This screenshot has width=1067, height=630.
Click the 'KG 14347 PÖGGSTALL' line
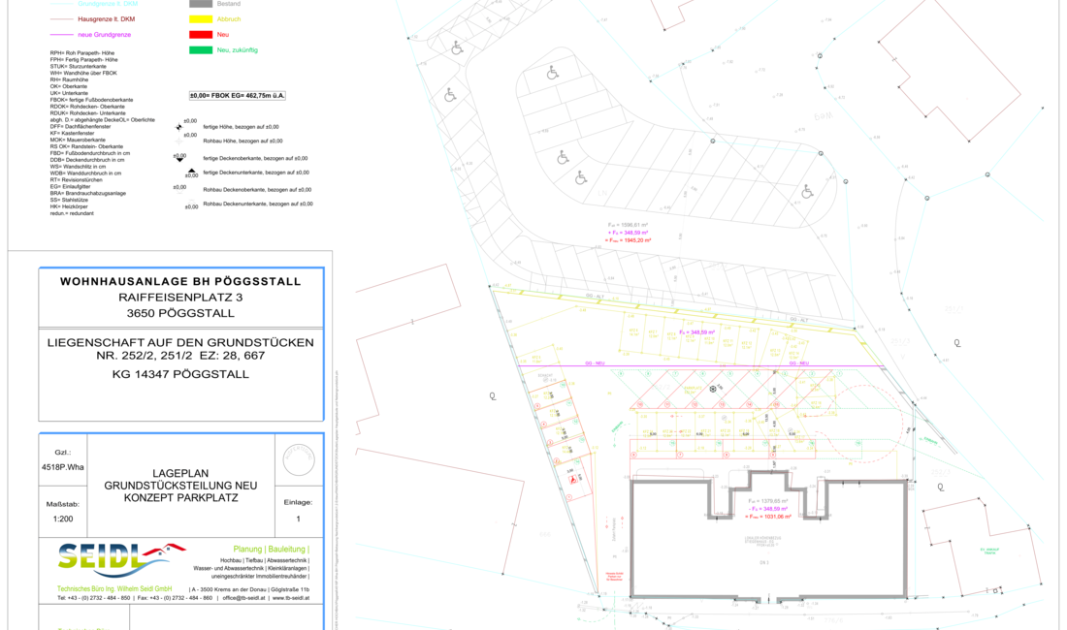point(180,374)
